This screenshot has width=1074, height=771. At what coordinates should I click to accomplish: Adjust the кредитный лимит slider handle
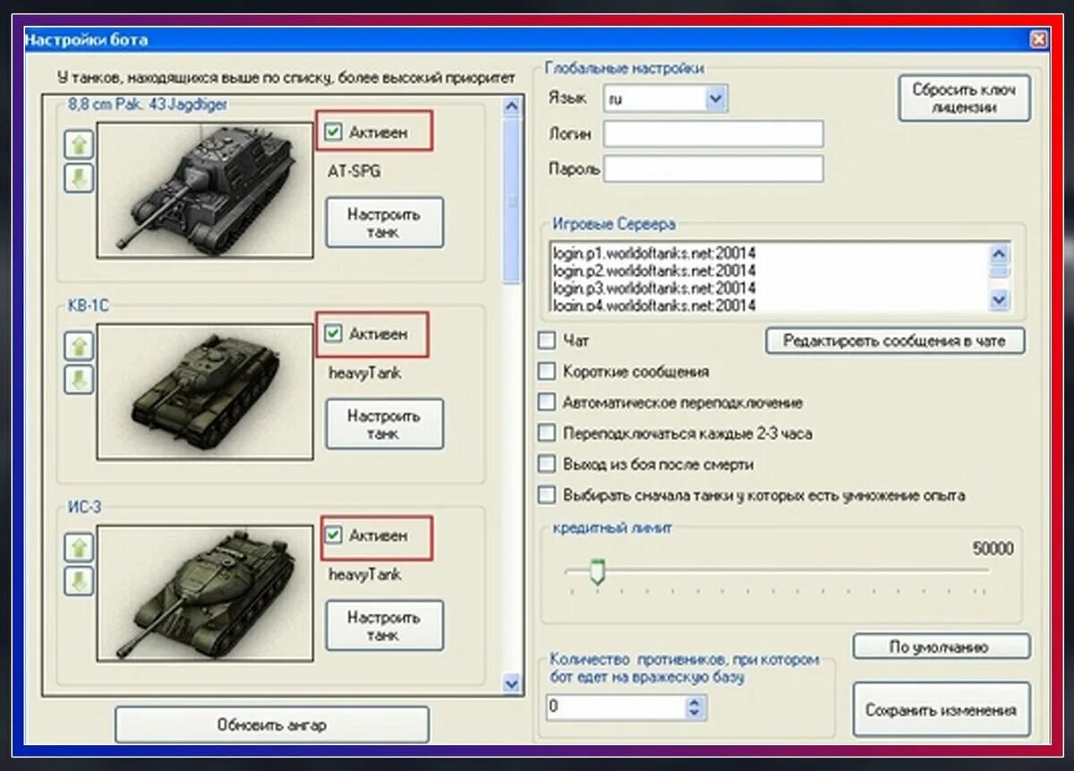pyautogui.click(x=598, y=571)
